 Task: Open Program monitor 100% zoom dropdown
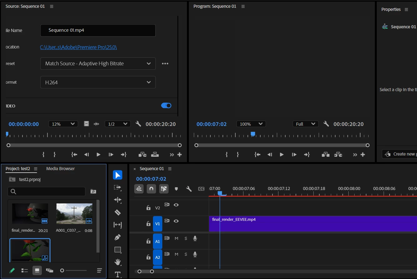point(251,124)
